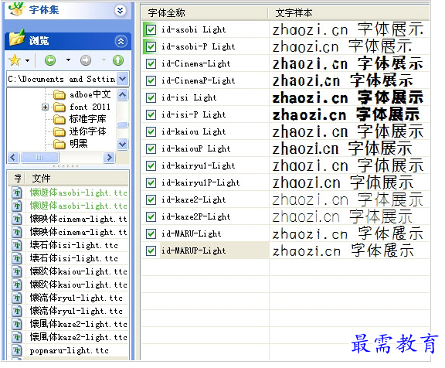Click the folder tree scroll-down arrow
The image size is (445, 368).
pos(122,144)
